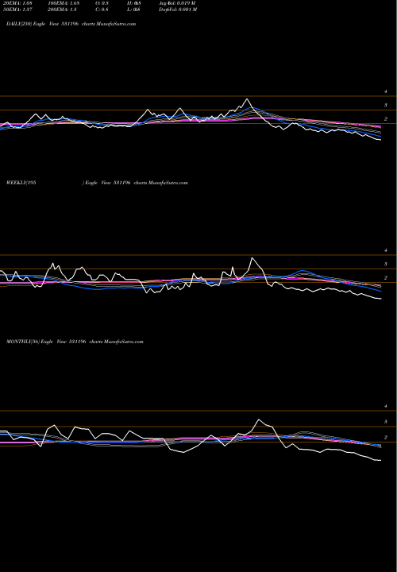Screen dimensions: 397x572
Task: Click the axis label 2 on daily chart
Action: tap(386, 119)
